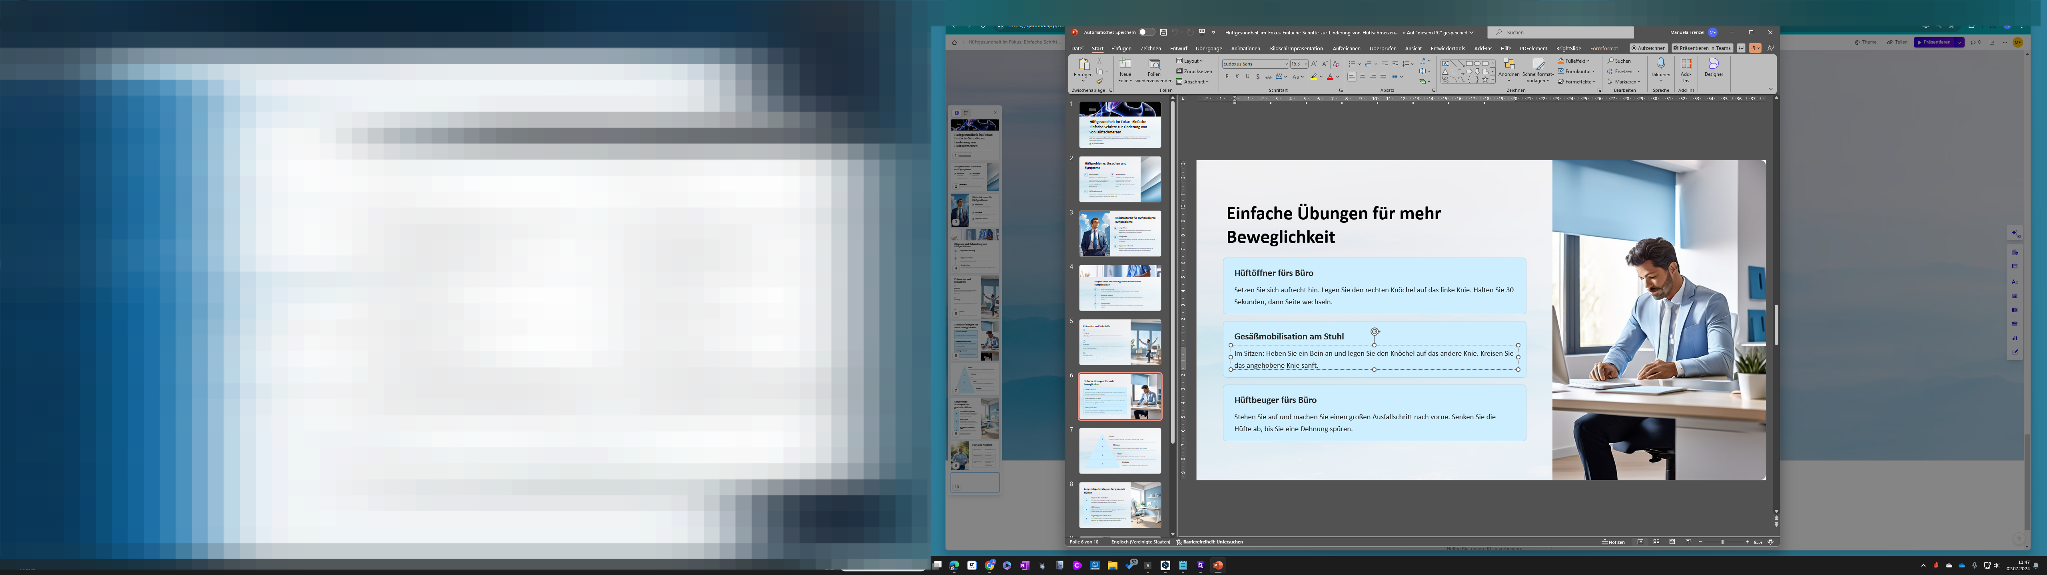The image size is (2047, 575).
Task: Click the Notizen button in status bar
Action: click(x=1613, y=541)
